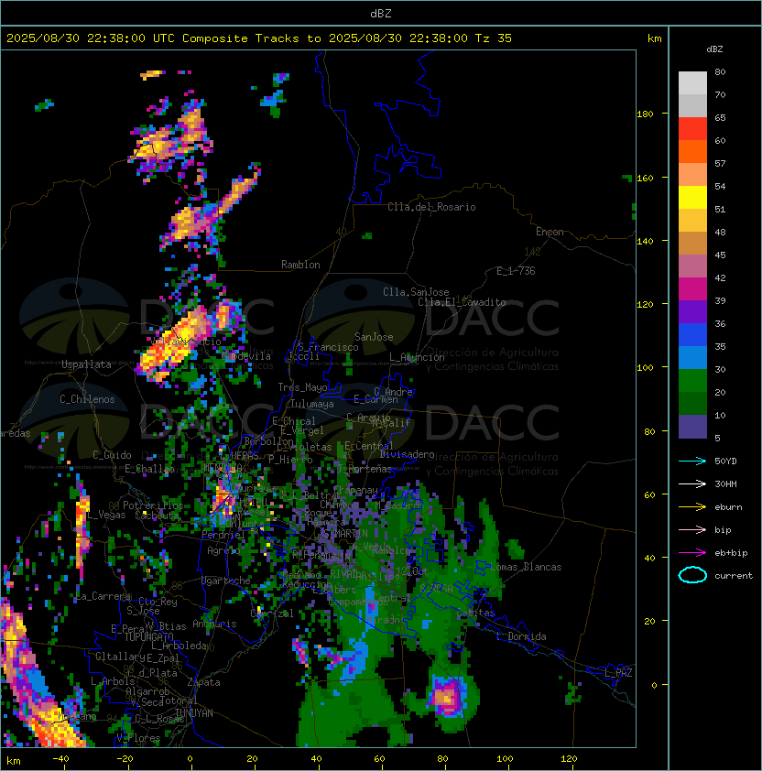Click the Ugarteche map label
Image resolution: width=762 pixels, height=771 pixels.
coord(226,581)
